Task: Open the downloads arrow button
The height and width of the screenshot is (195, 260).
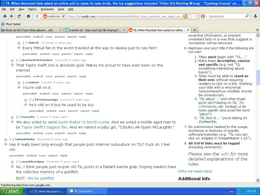Action: tap(255, 16)
